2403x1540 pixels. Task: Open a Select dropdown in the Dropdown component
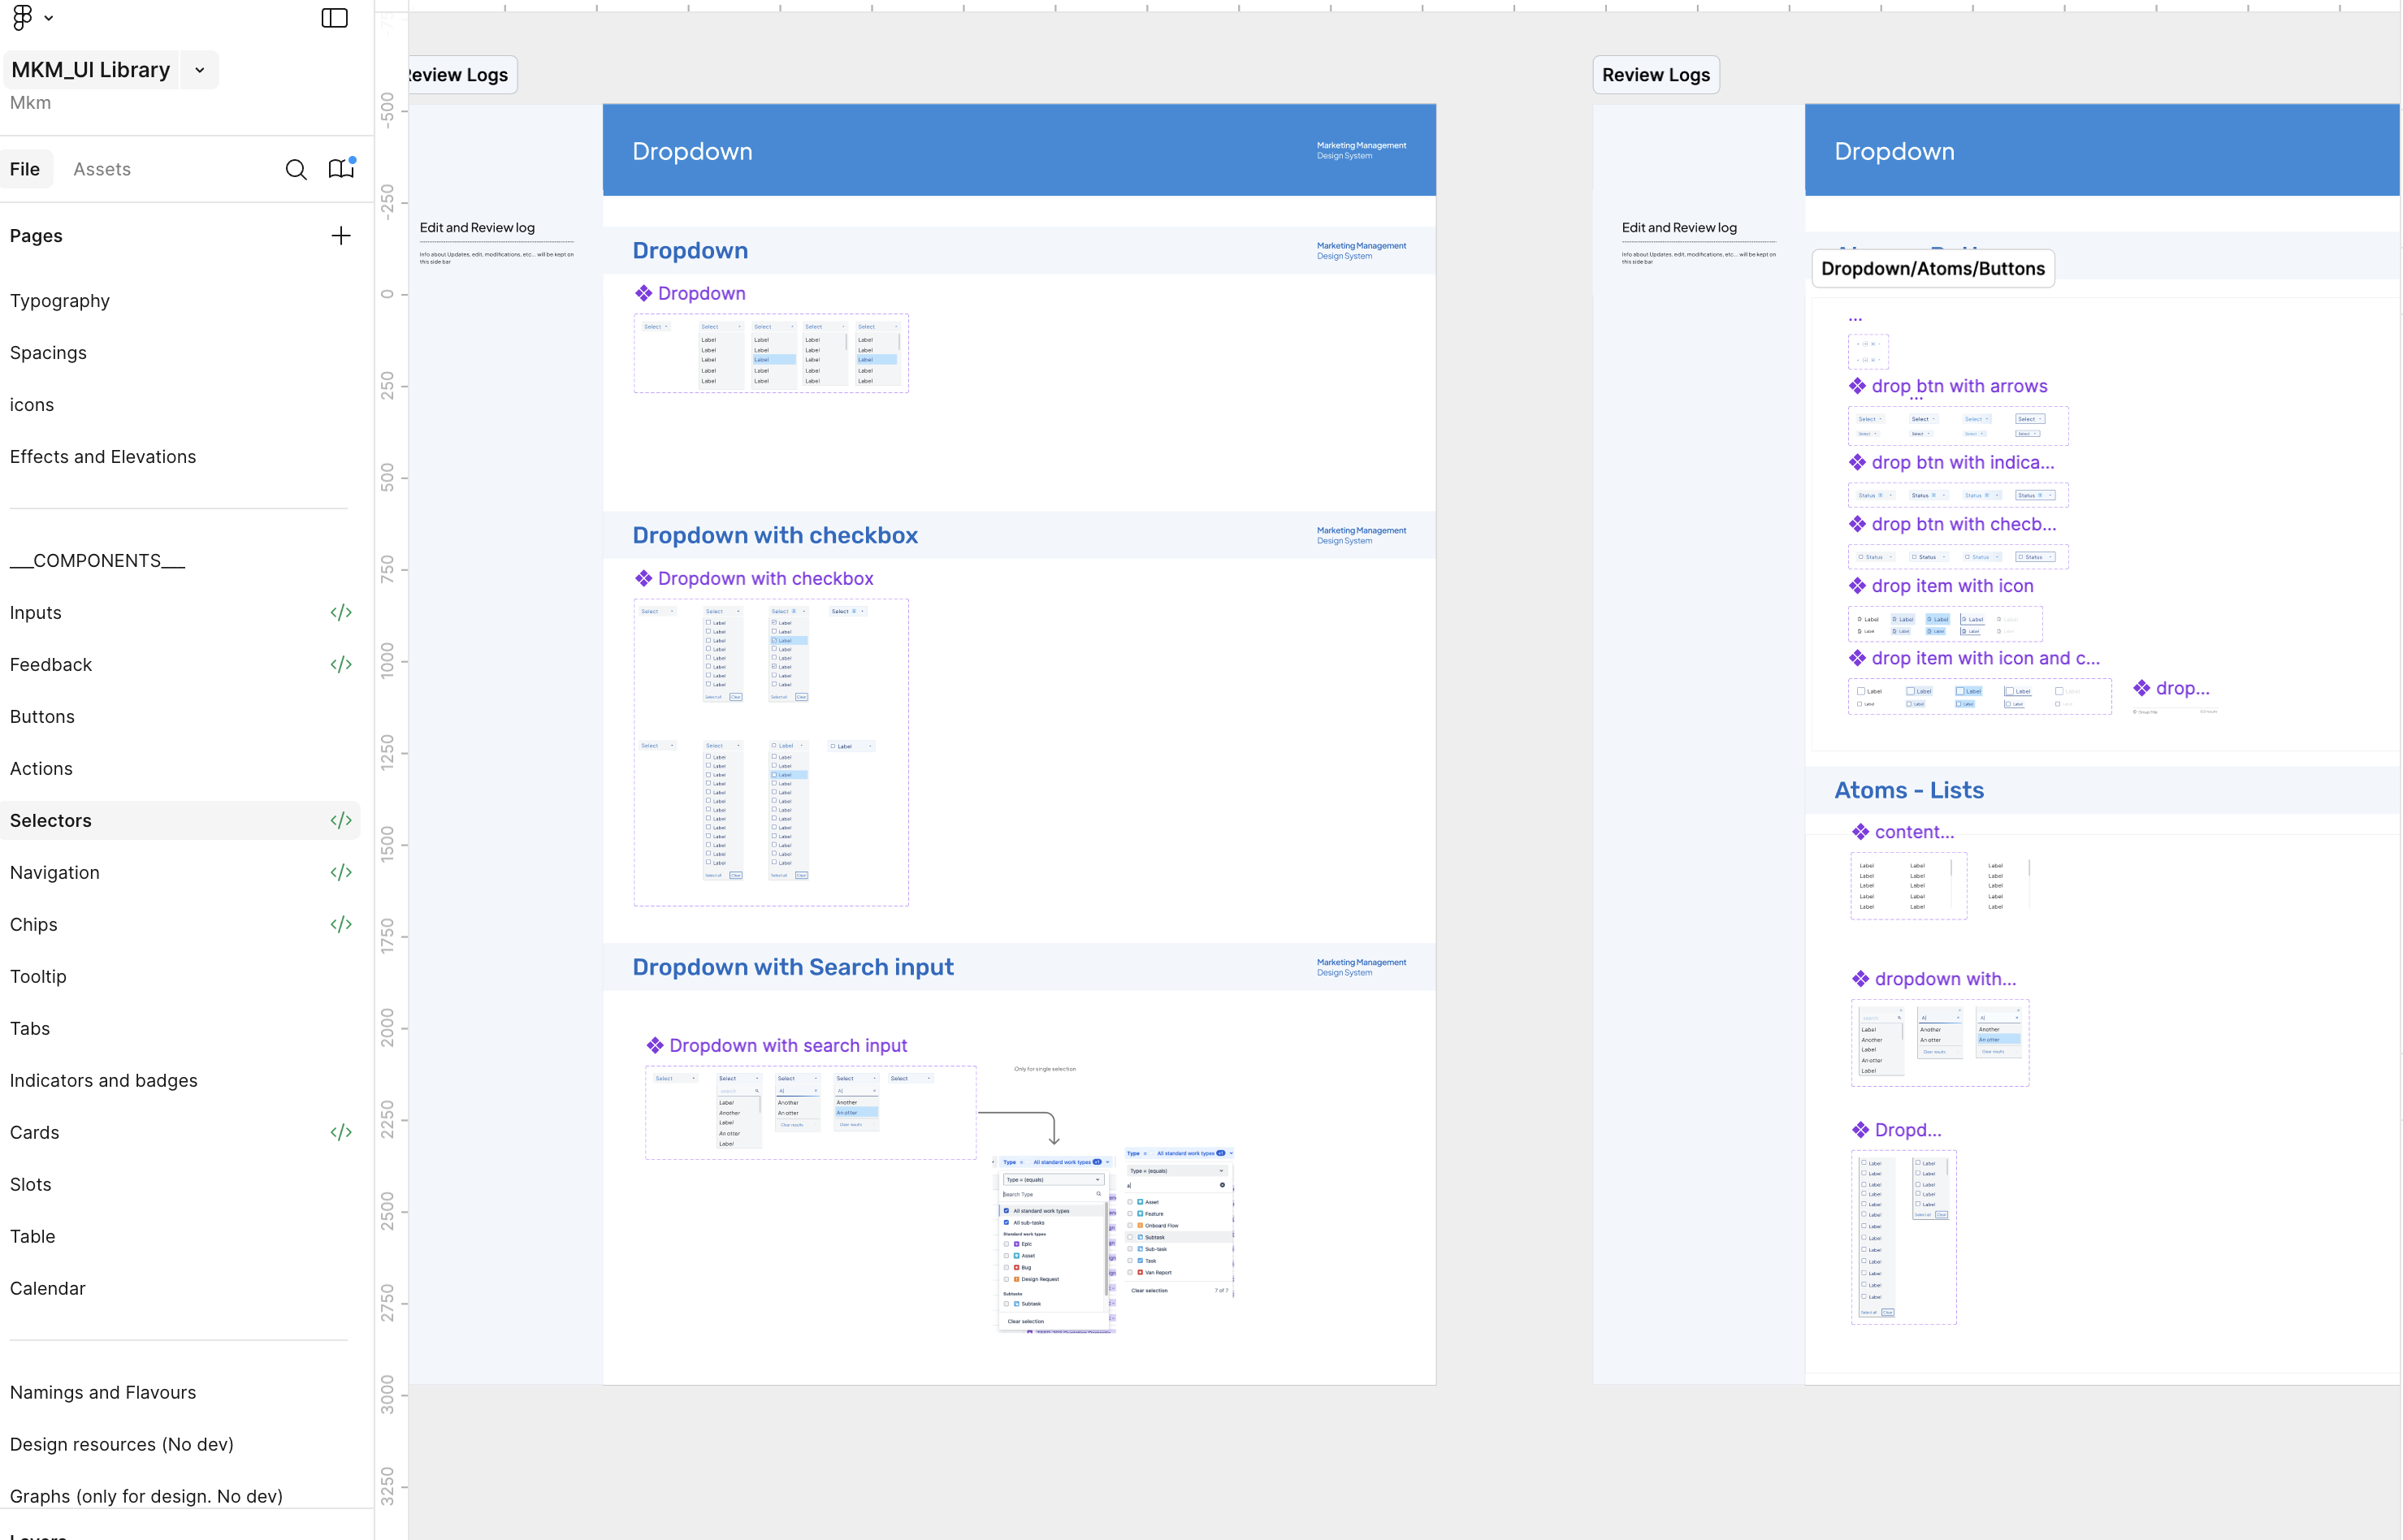pos(656,326)
